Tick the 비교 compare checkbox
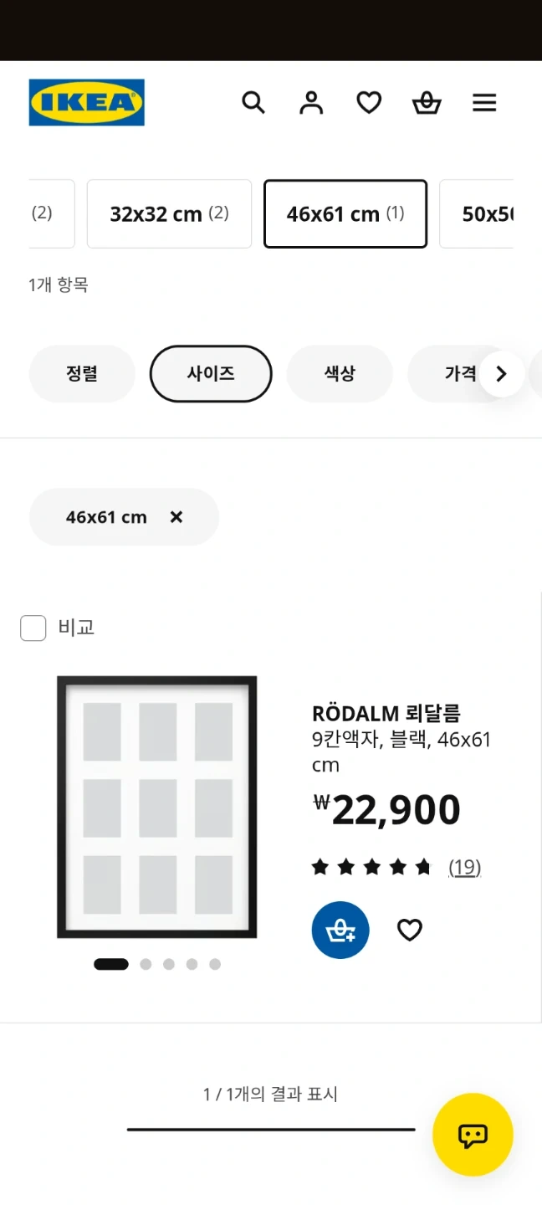The height and width of the screenshot is (1205, 542). [x=33, y=628]
